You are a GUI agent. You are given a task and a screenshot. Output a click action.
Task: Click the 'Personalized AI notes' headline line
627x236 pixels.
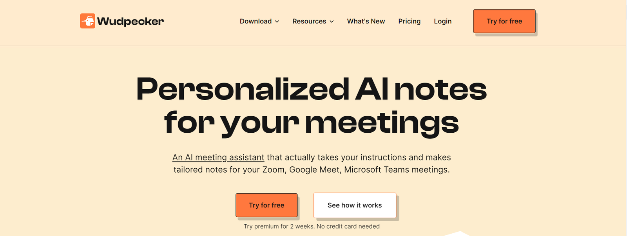point(312,89)
